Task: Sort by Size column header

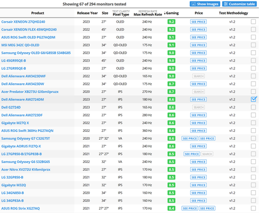Action: click(105, 13)
